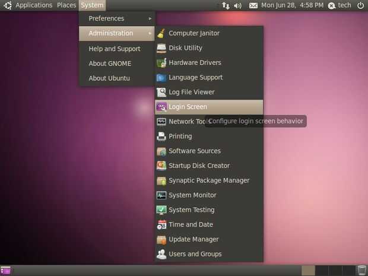Click the Synaptic Package Manager box icon

point(161,180)
